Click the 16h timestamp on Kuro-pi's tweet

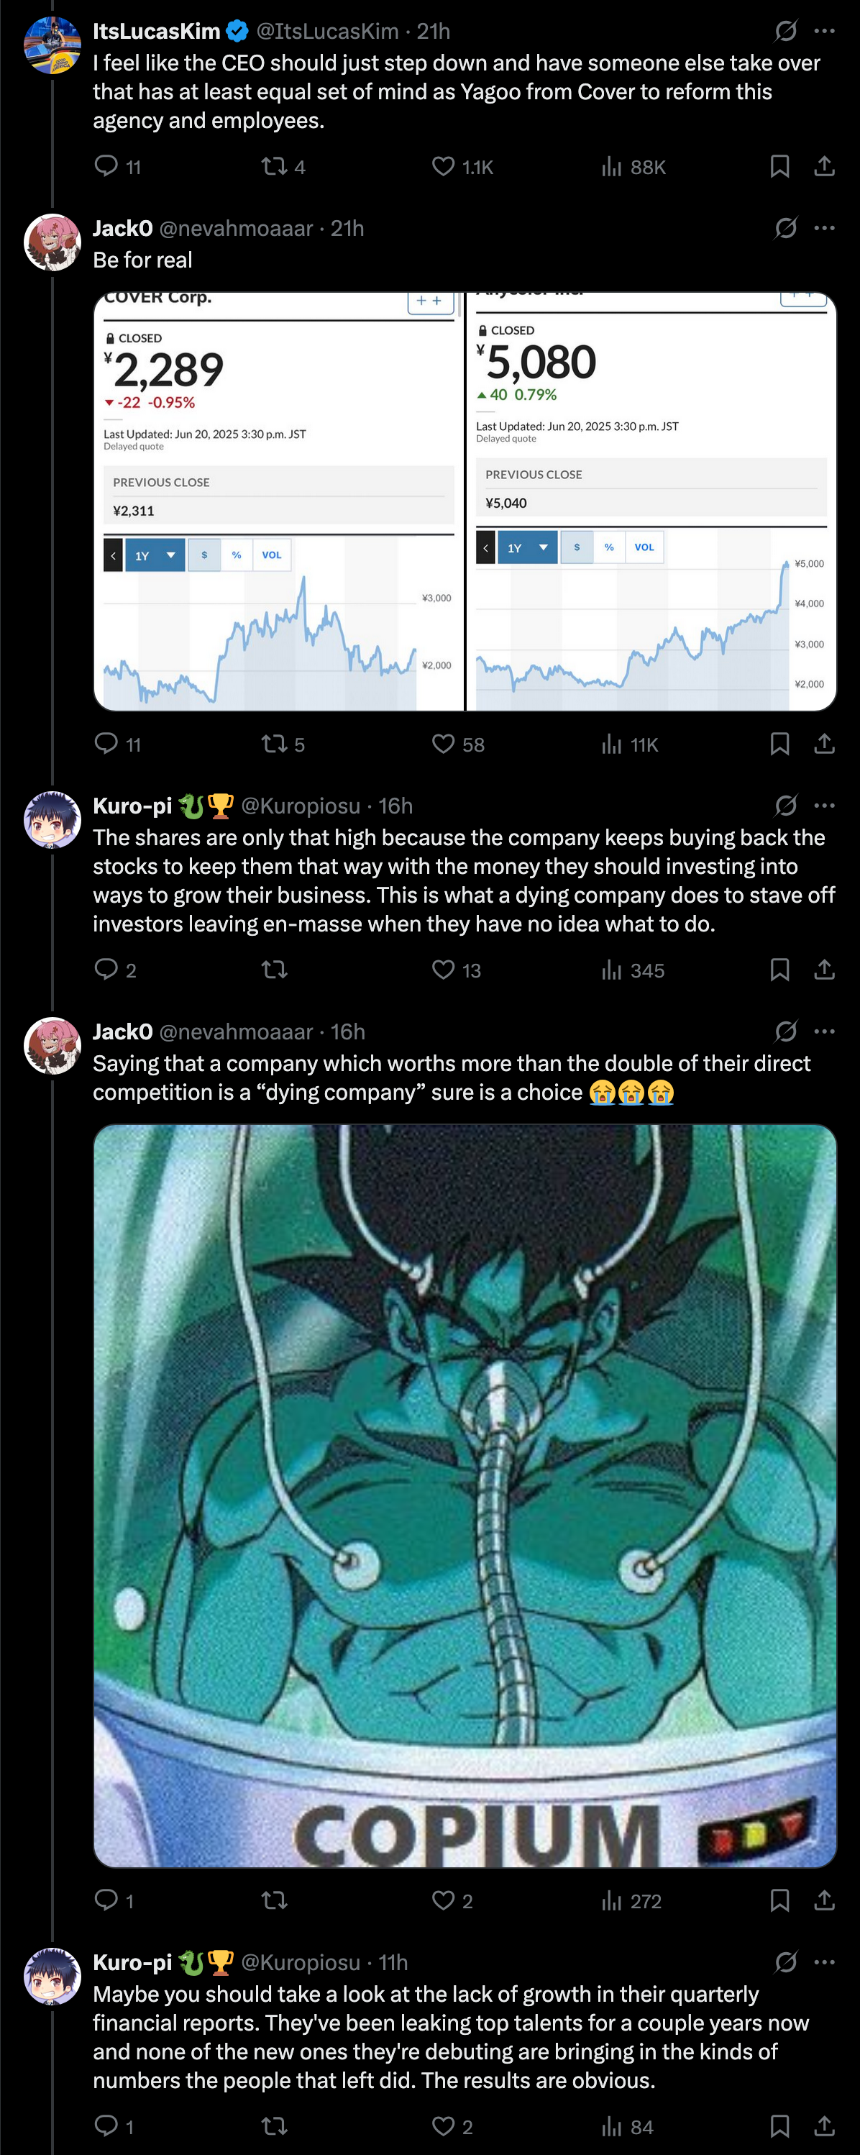tap(395, 806)
